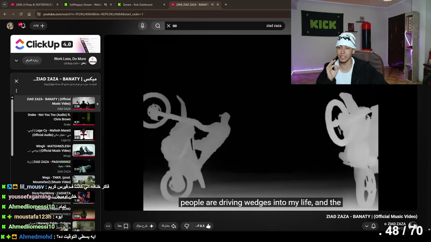Click moustafa123h username in chat overlay
This screenshot has width=431, height=242.
click(33, 217)
